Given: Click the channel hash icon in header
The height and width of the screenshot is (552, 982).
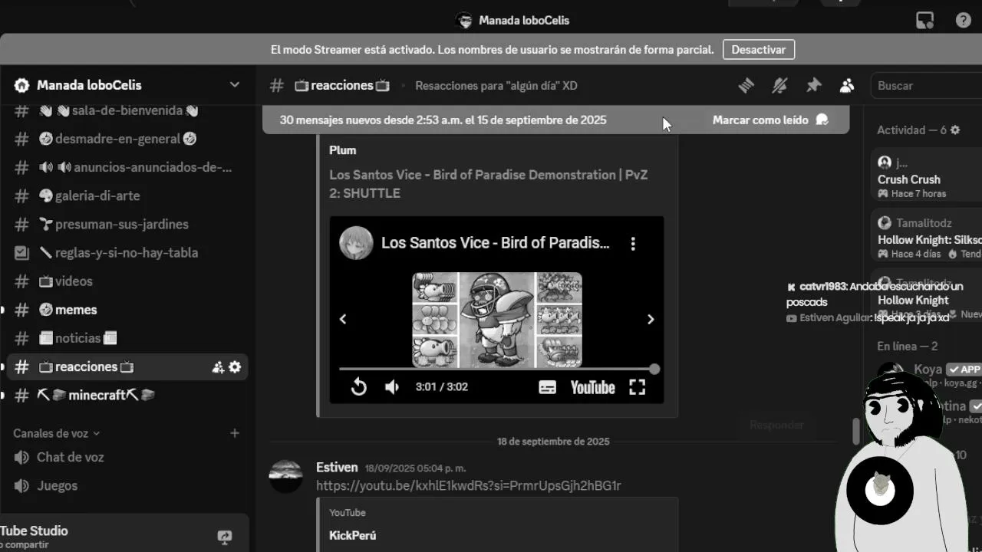Looking at the screenshot, I should click(x=277, y=86).
